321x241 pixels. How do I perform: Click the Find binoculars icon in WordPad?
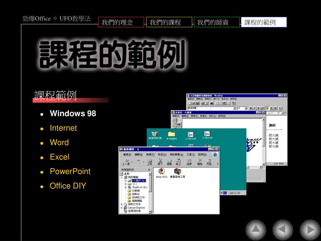212,103
